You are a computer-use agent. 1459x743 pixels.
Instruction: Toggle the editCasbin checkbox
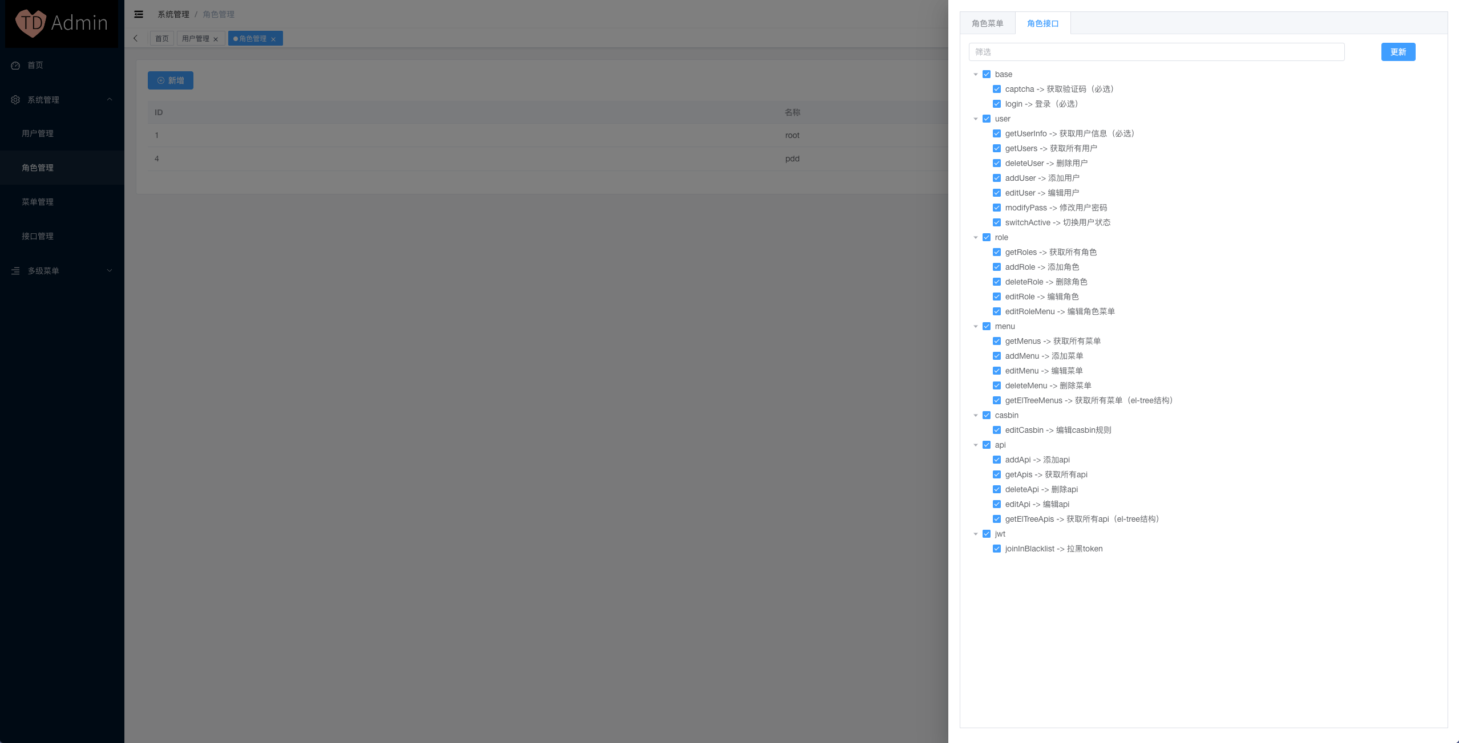(997, 430)
